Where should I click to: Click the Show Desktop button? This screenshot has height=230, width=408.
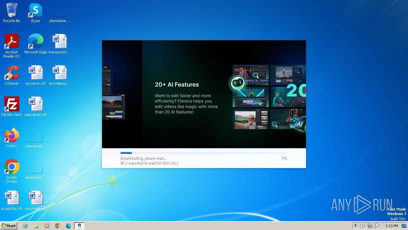tap(404, 226)
